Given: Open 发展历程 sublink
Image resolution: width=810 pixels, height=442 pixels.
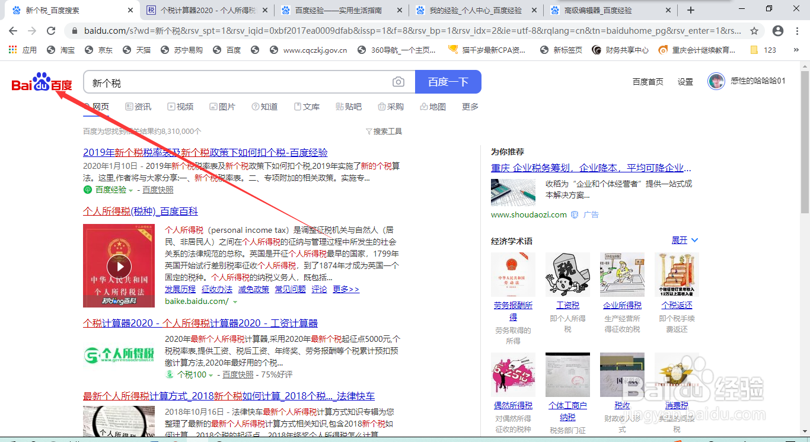Looking at the screenshot, I should [x=180, y=289].
